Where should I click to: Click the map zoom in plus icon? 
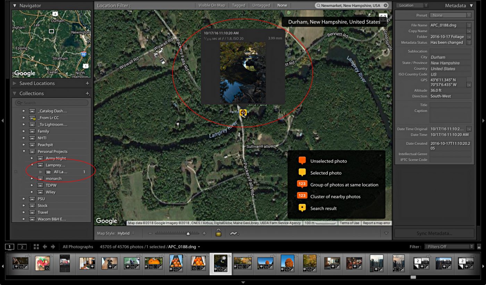click(204, 233)
